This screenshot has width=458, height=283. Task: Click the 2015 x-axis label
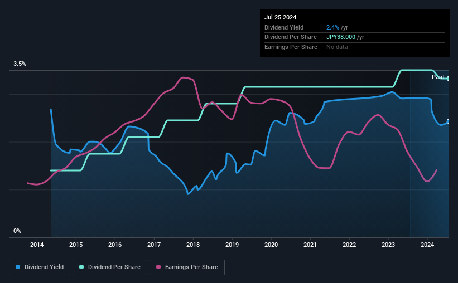76,245
